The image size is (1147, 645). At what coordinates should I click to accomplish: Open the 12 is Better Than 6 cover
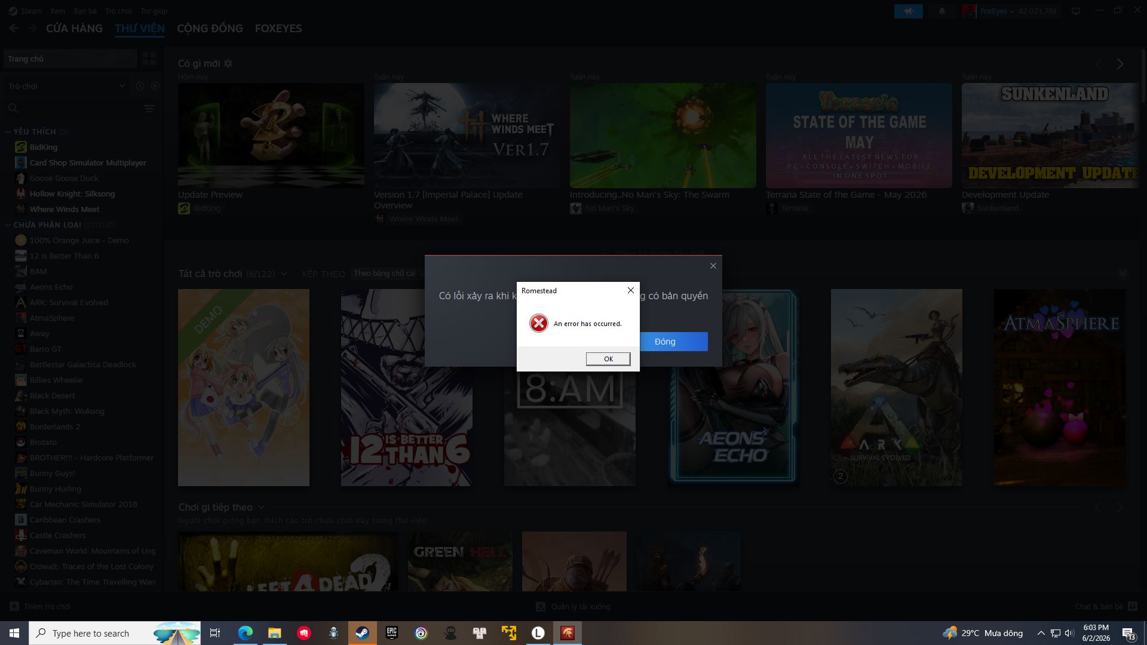[407, 388]
